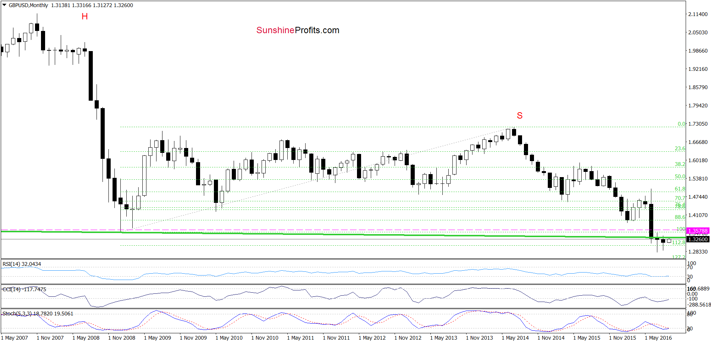
Task: Select the CCI(14) -117.7475 indicator label
Action: [25, 289]
